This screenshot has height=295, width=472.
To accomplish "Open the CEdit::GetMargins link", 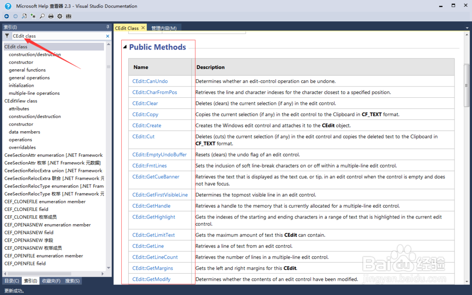I will 152,268.
